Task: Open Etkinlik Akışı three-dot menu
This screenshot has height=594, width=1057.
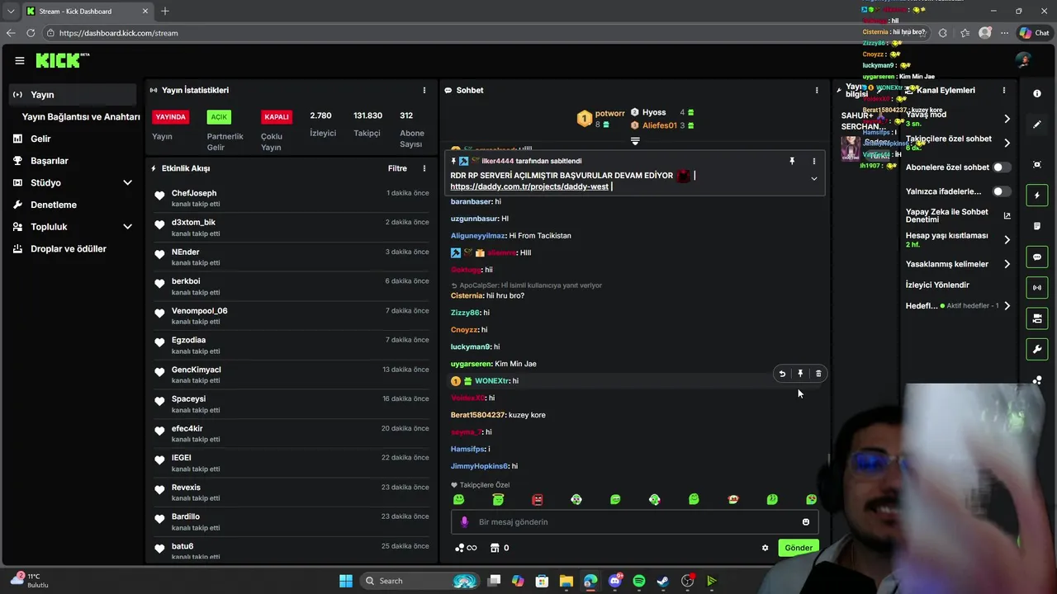Action: coord(424,168)
